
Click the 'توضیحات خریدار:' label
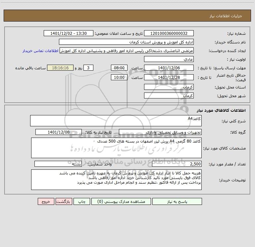point(232,180)
